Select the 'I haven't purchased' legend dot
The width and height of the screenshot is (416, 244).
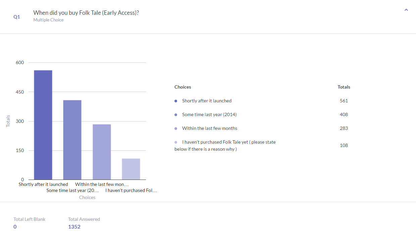point(176,142)
